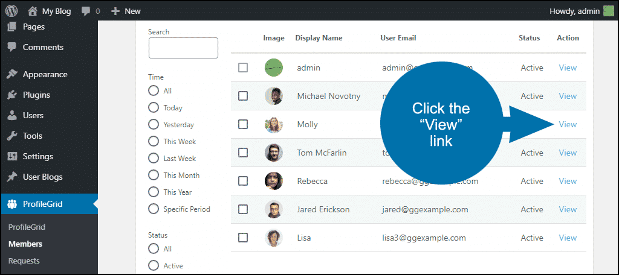Click the Settings sliders icon
Viewport: 619px width, 275px height.
(12, 156)
